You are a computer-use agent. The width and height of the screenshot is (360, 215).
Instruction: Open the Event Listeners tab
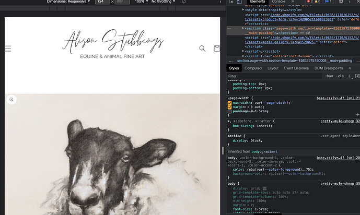296,68
